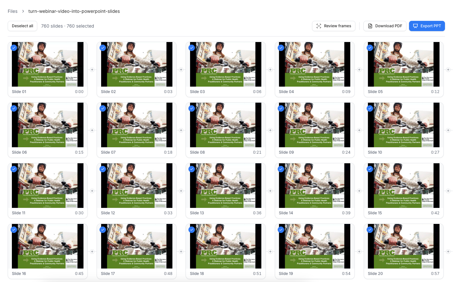
Task: Add a frame after Slide 03
Action: [270, 70]
